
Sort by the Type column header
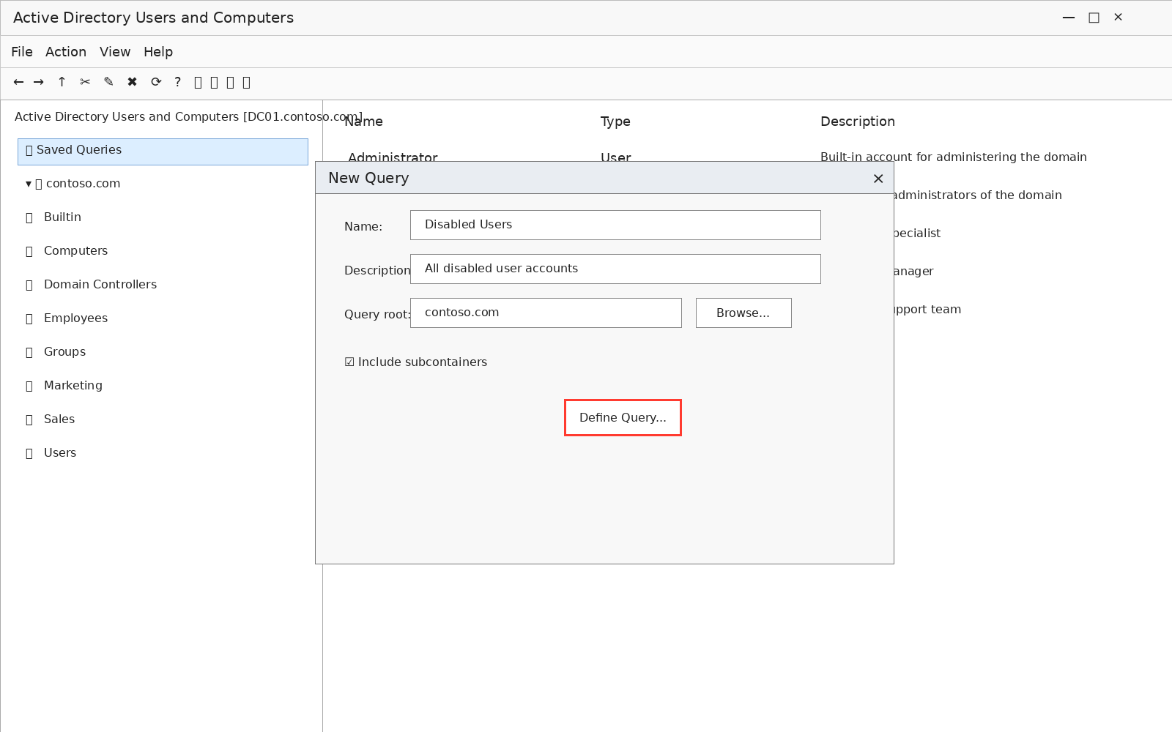(x=615, y=122)
